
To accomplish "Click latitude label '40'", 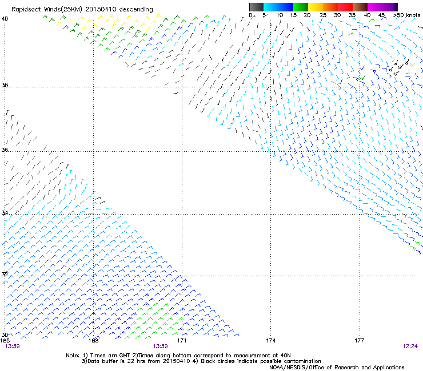I will coord(5,19).
